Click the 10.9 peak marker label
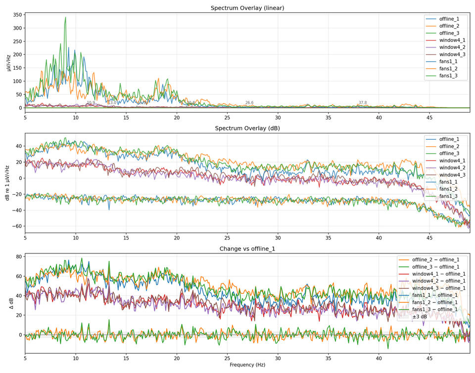475x373 pixels. [x=91, y=103]
